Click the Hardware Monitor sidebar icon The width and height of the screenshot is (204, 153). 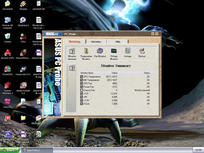point(72,68)
